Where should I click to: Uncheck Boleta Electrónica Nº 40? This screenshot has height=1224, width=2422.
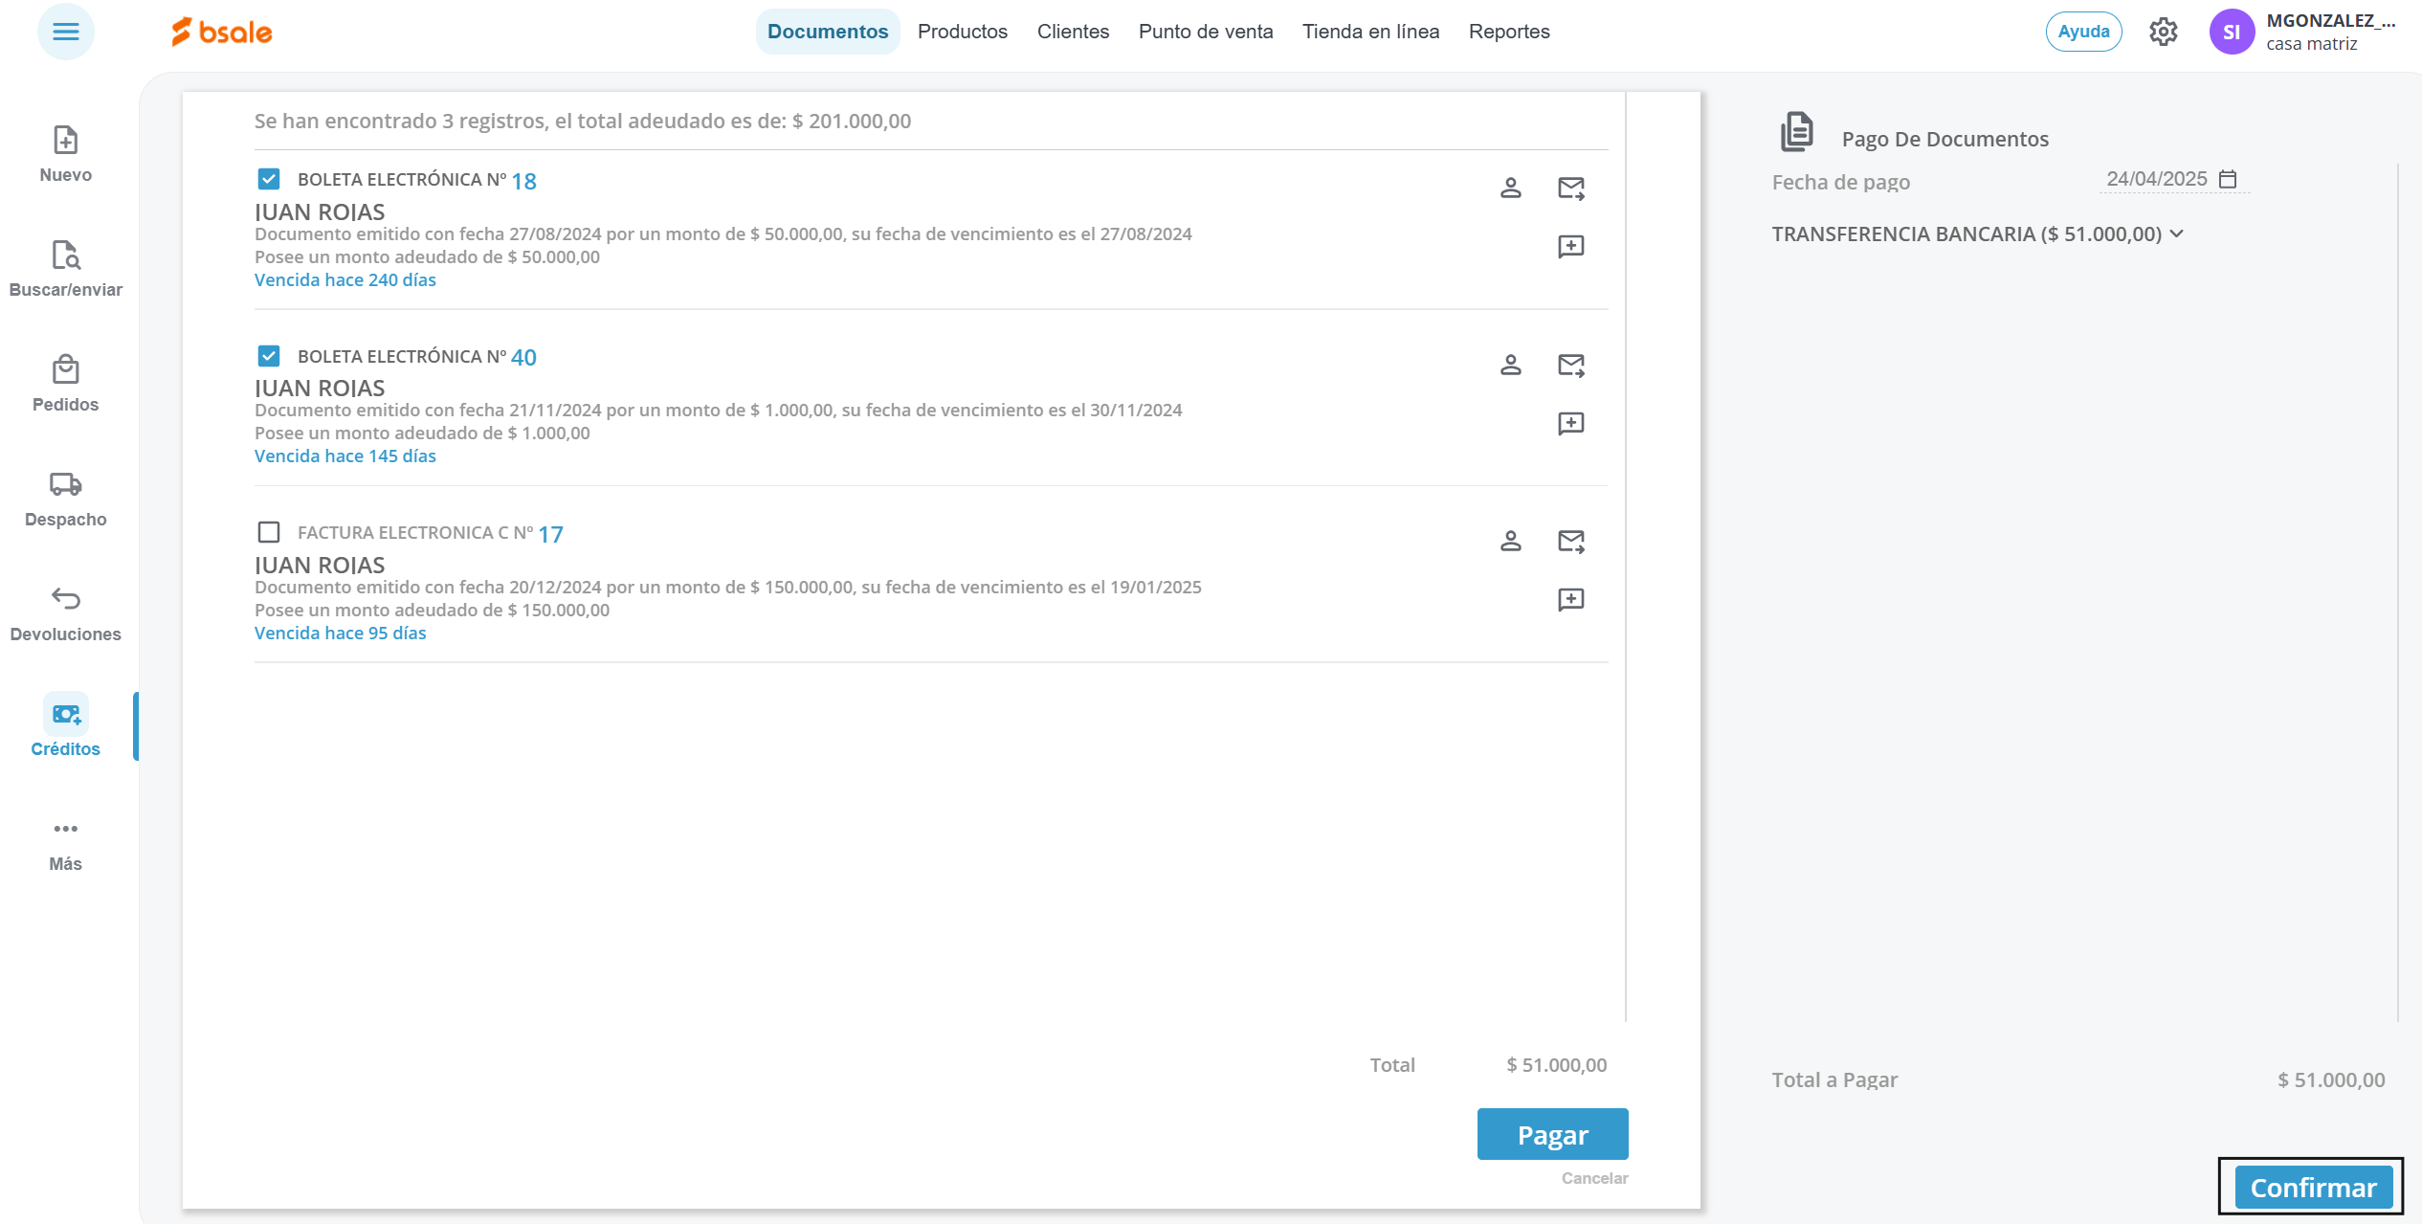click(x=269, y=356)
